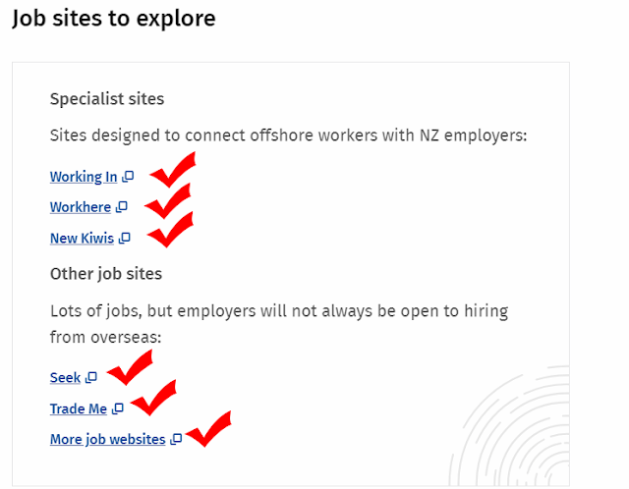This screenshot has width=629, height=489.
Task: Click external-link icon beside More job websites
Action: (176, 439)
